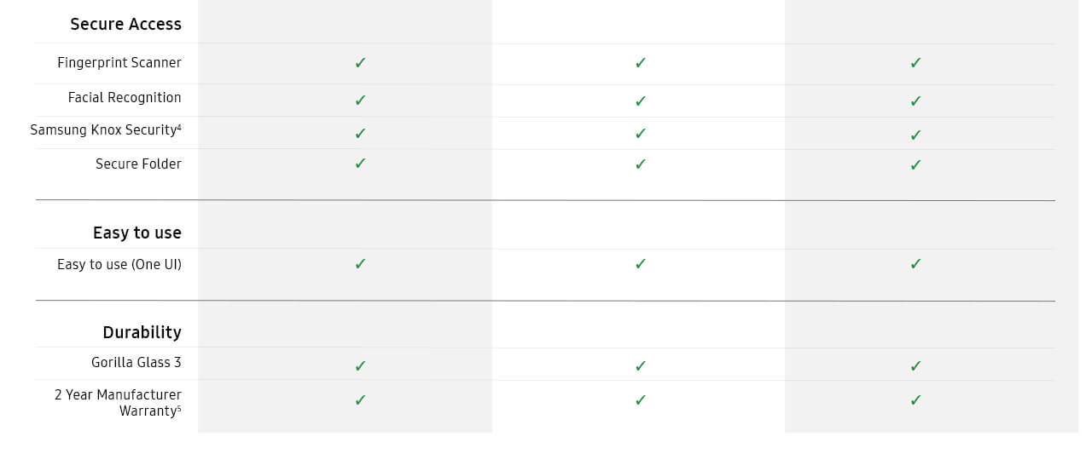Click the 2 Year Manufacturer Warranty label
The image size is (1092, 454).
tap(118, 403)
